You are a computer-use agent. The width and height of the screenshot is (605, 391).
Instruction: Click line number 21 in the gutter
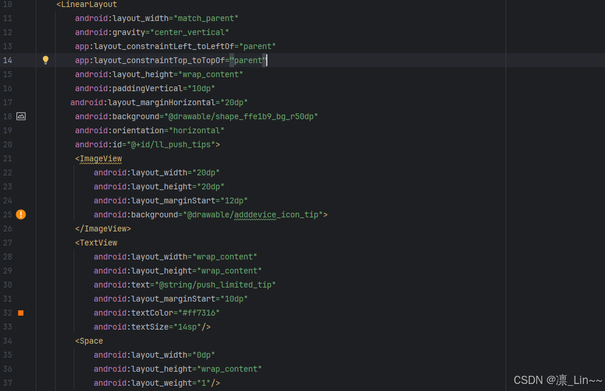pos(8,159)
